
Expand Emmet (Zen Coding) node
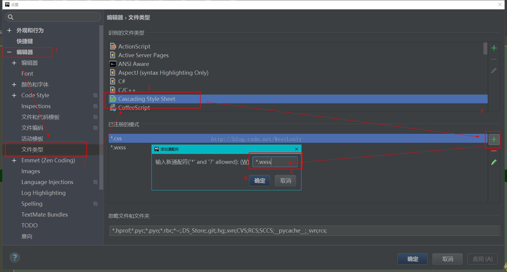14,161
